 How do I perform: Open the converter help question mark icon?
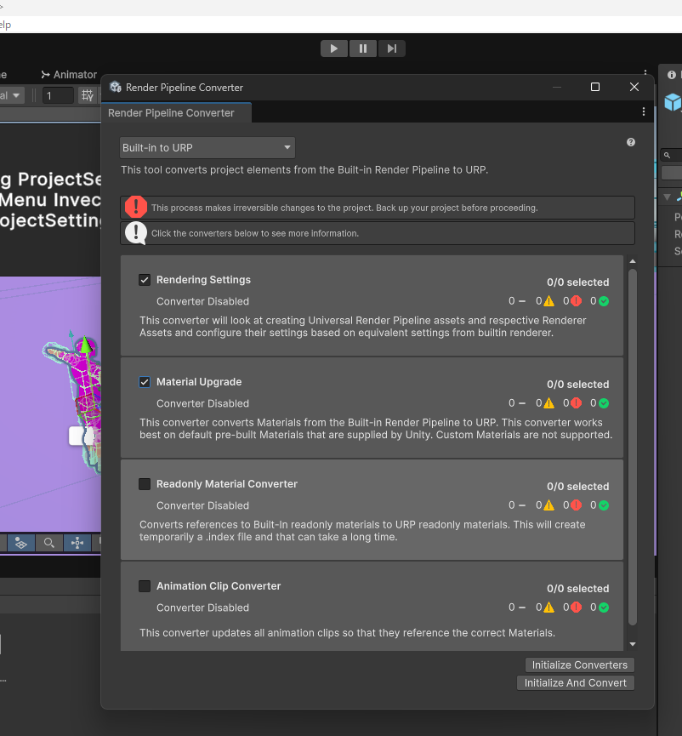631,142
